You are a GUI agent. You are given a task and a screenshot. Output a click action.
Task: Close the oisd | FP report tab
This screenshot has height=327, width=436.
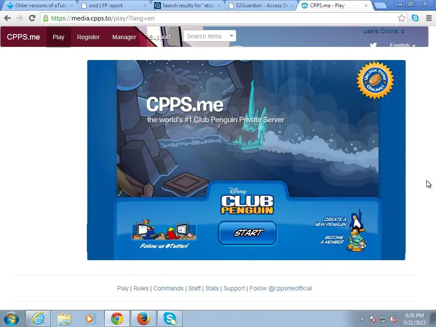point(145,5)
